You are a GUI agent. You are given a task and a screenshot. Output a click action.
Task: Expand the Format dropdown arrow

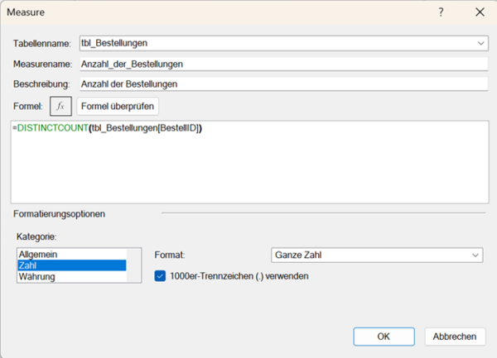click(x=475, y=255)
